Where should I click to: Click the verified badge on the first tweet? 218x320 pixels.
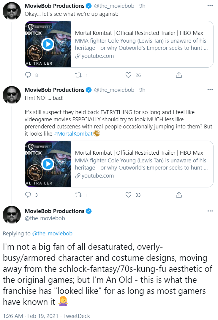pos(89,6)
